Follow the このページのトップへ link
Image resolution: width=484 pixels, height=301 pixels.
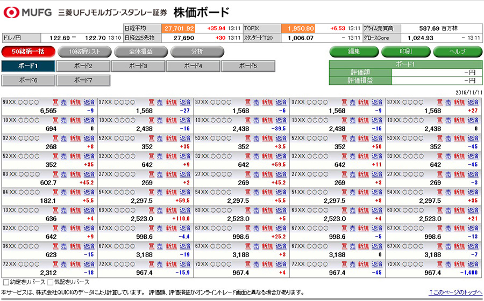[455, 292]
